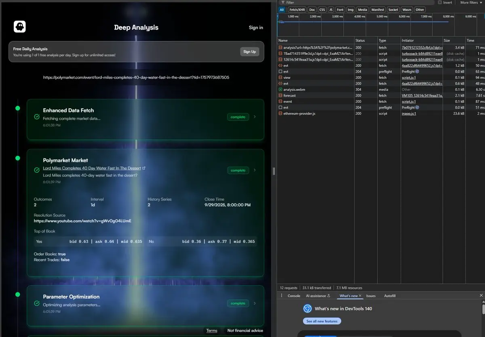The height and width of the screenshot is (337, 485).
Task: Filter requests by Wasm type
Action: click(407, 10)
